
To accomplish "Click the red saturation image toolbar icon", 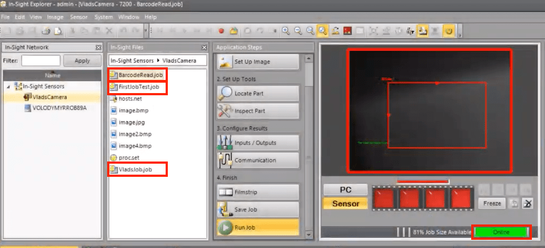I will 347,31.
